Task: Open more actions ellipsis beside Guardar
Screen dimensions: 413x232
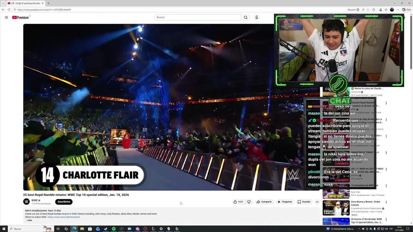Action: (x=317, y=202)
